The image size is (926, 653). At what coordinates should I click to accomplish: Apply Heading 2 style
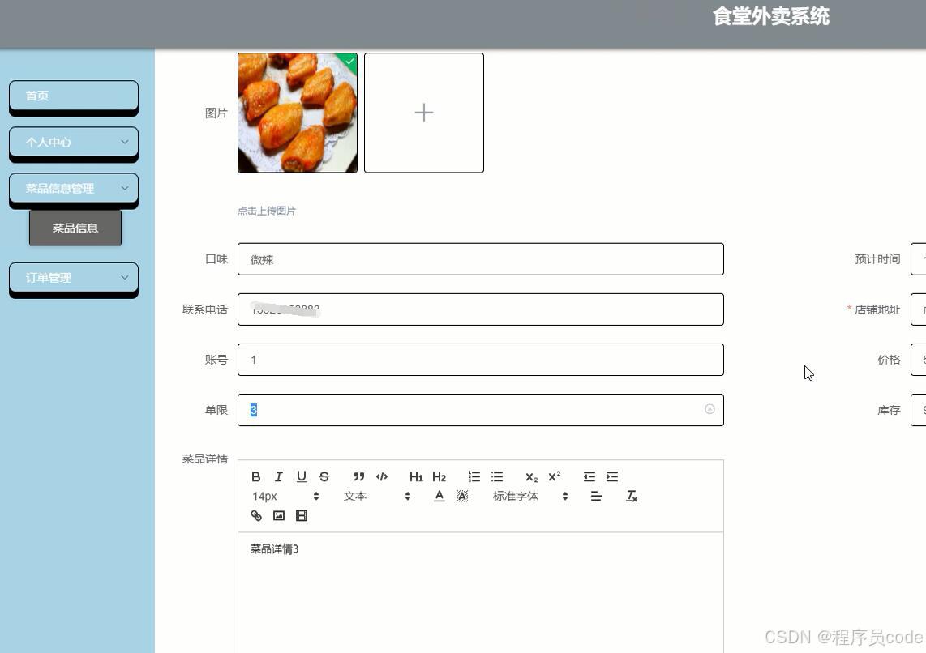439,476
